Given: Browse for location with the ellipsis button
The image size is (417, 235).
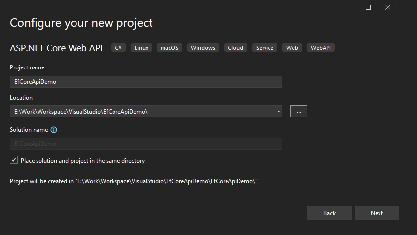Looking at the screenshot, I should [x=299, y=111].
